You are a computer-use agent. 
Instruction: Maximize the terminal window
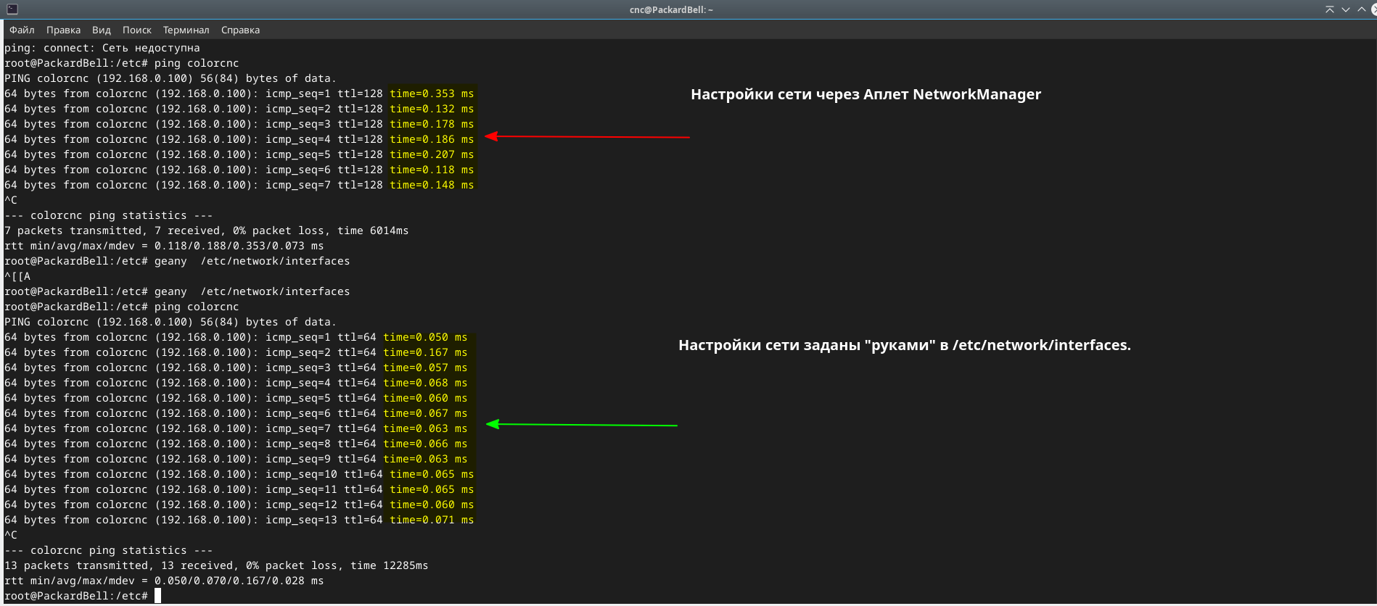click(1361, 9)
